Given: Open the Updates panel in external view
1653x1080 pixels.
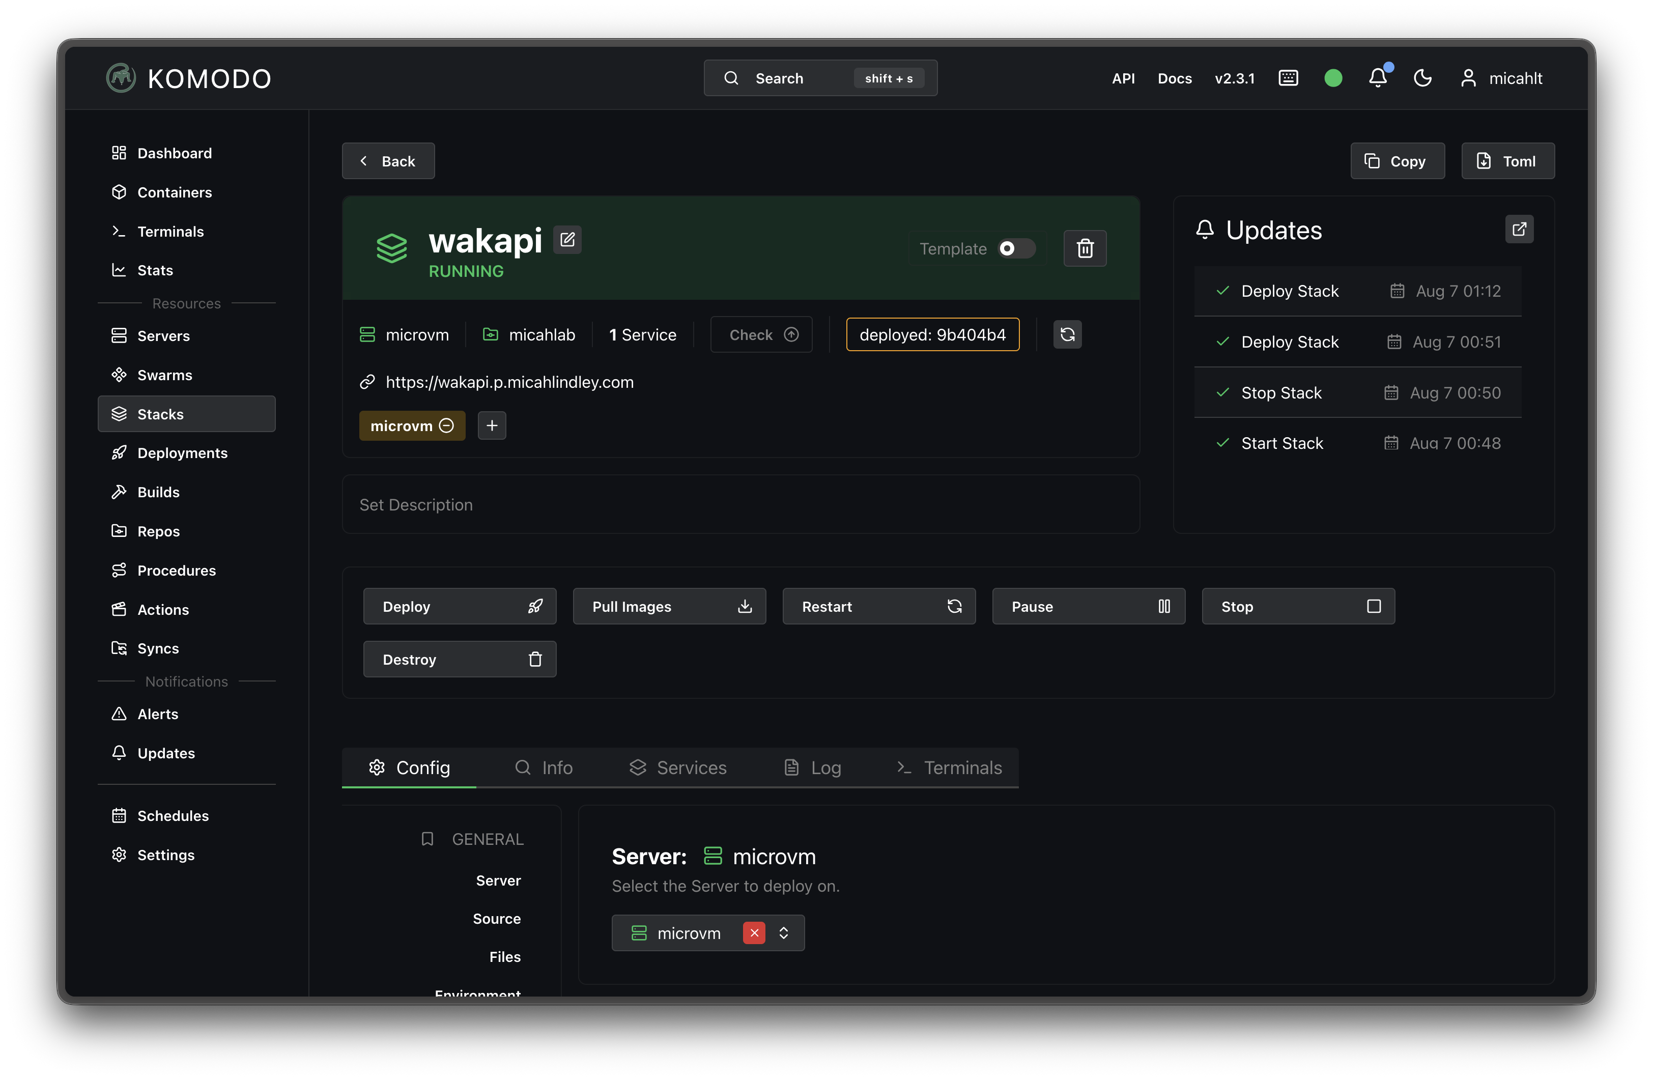Looking at the screenshot, I should (x=1519, y=229).
